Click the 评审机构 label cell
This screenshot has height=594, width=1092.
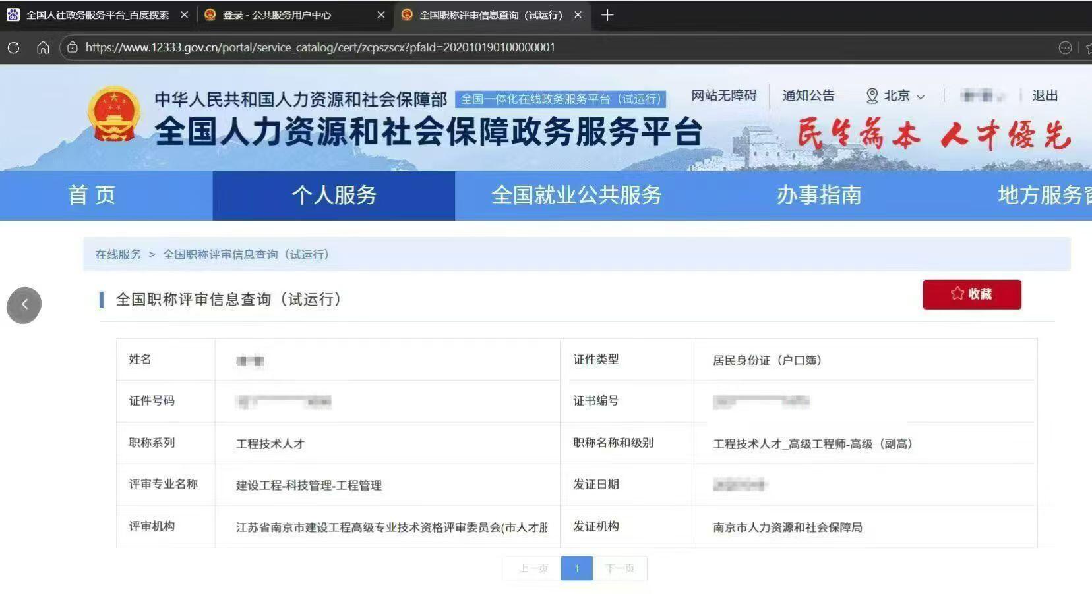pos(166,526)
